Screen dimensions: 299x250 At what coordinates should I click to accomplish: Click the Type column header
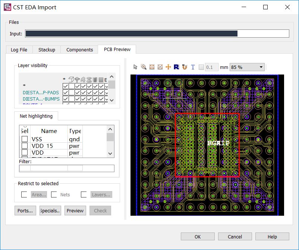[x=75, y=131]
